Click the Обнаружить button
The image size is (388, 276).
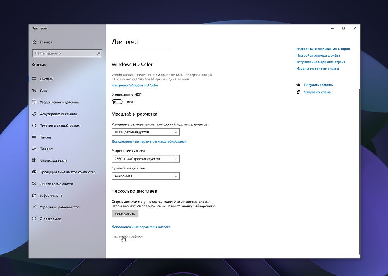[x=125, y=214]
